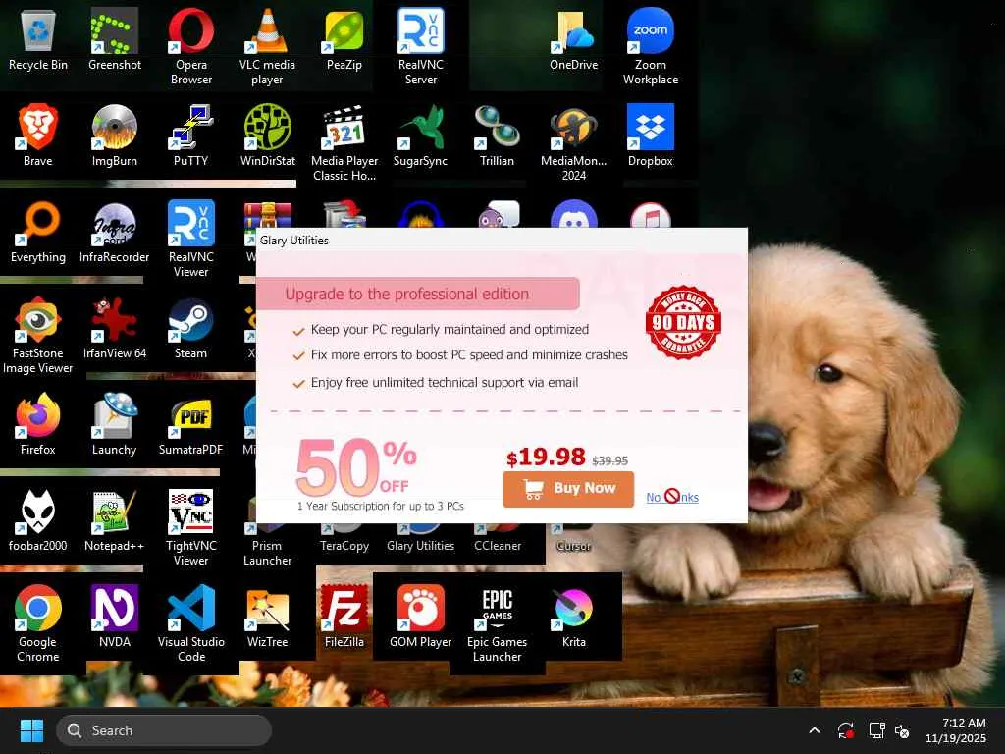Viewport: 1005px width, 754px height.
Task: Open SumatraPDF desktop icon
Action: (191, 423)
